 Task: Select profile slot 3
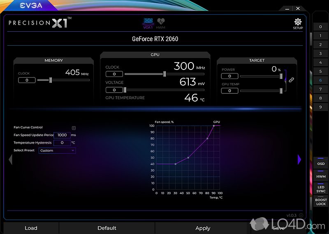pyautogui.click(x=320, y=53)
